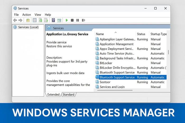Open the File menu

16,15
